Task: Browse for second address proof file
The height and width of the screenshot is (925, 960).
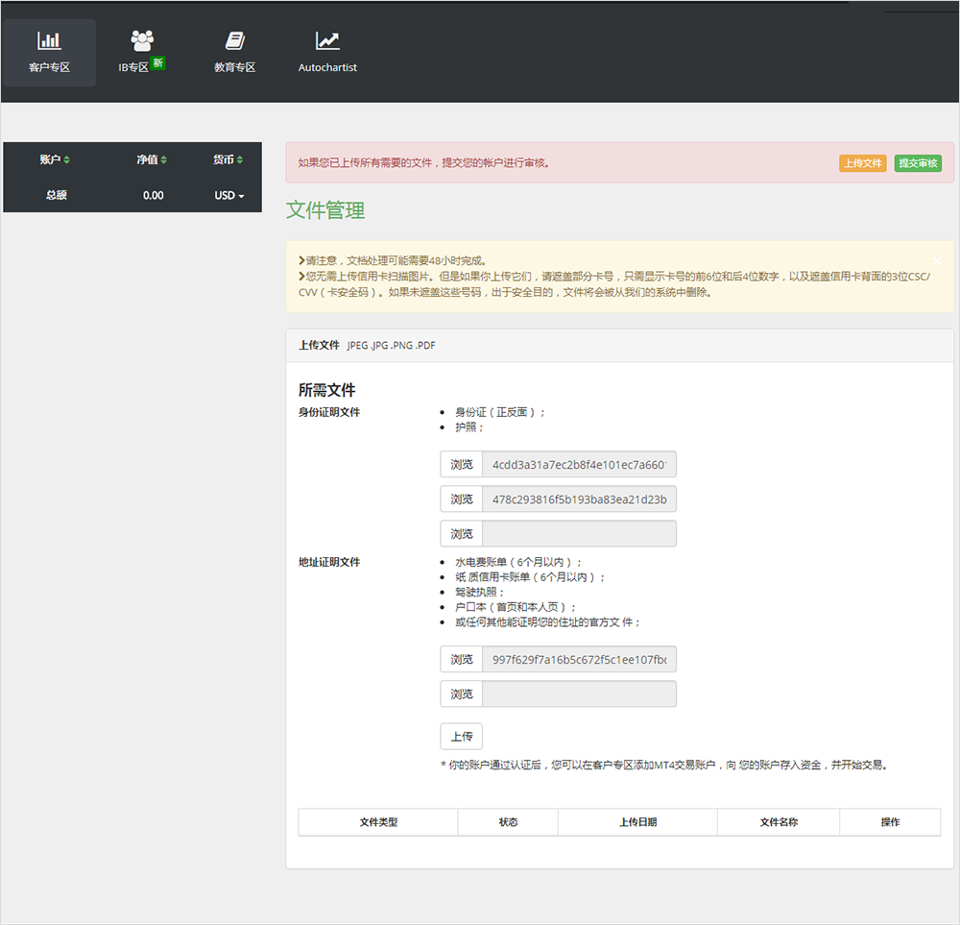Action: click(462, 694)
